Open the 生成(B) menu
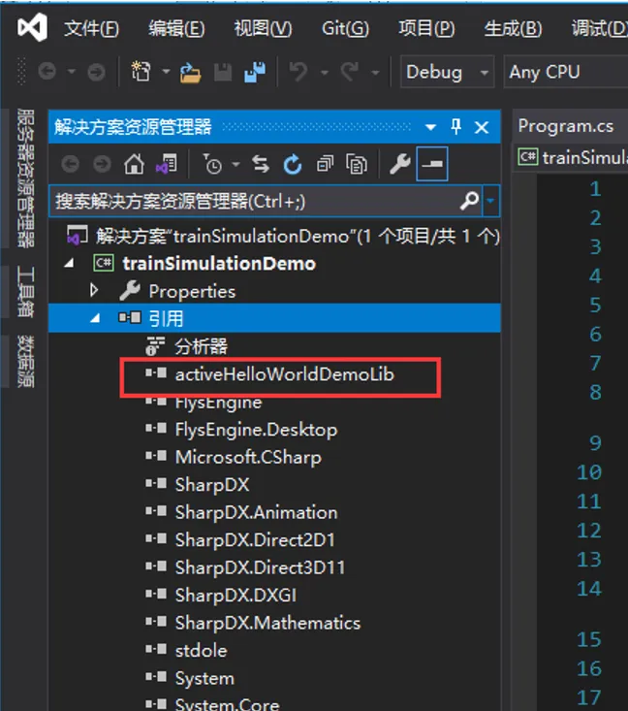This screenshot has width=628, height=711. (x=513, y=28)
